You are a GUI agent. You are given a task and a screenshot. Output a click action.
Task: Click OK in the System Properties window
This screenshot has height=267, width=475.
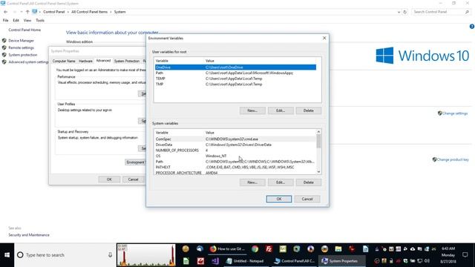[109, 179]
